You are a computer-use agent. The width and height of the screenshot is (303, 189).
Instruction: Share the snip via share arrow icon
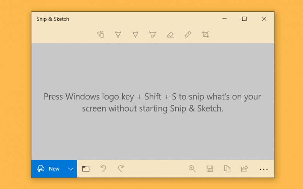point(244,169)
